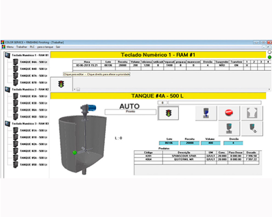Screen dimensions: 272x217
Task: Open the Trabalhar menu
Action: [21, 47]
